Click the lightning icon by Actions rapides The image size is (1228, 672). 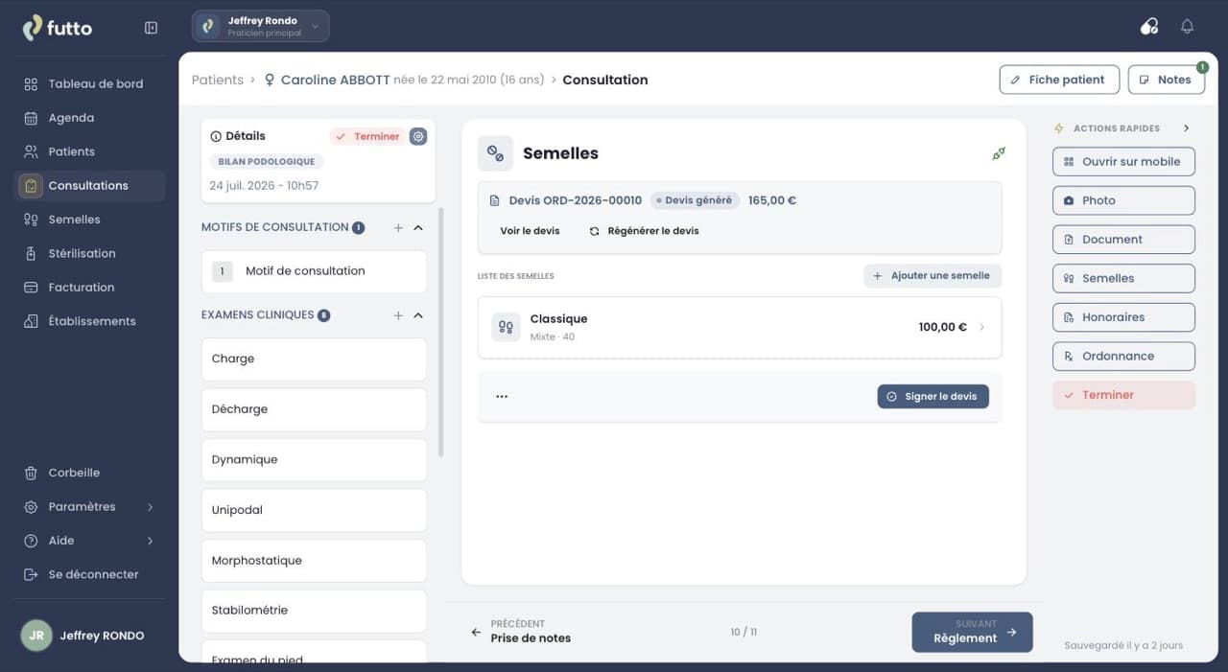click(1059, 128)
